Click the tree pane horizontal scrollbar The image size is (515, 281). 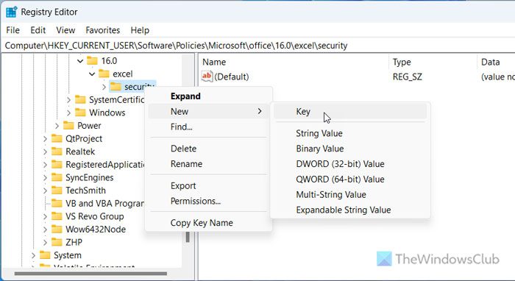coord(90,274)
